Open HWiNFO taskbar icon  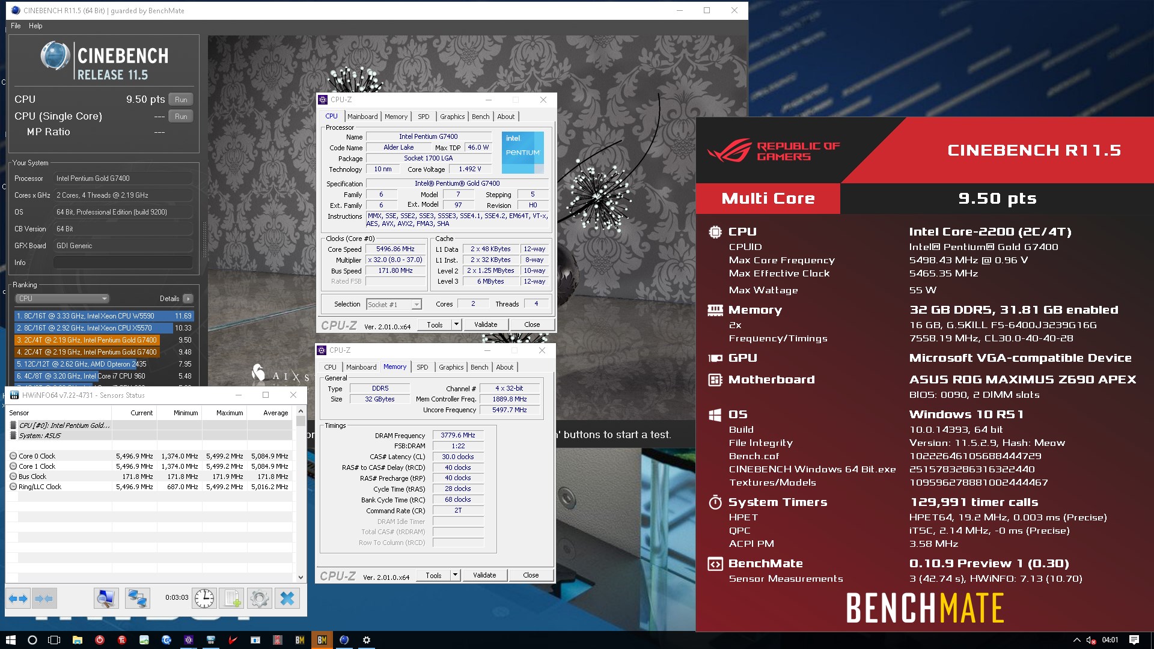(x=211, y=640)
